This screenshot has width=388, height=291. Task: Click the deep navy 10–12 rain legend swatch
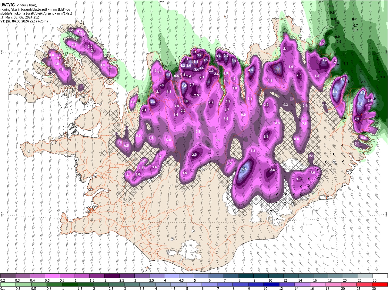pyautogui.click(x=271, y=285)
